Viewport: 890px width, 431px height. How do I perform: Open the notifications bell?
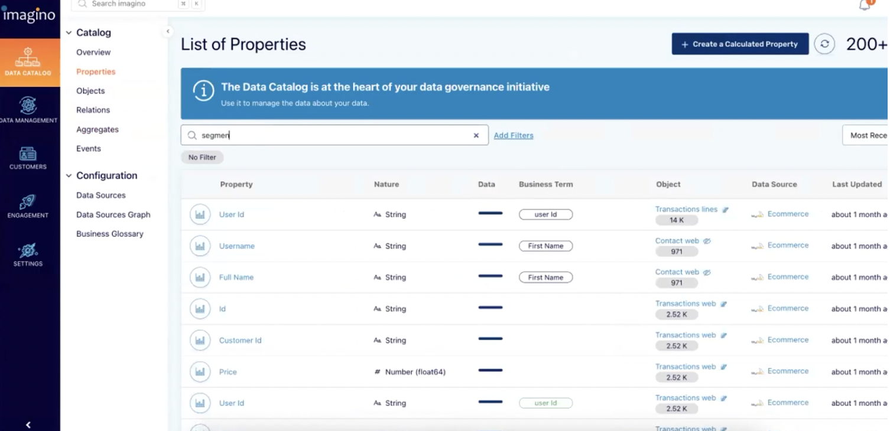pyautogui.click(x=865, y=5)
